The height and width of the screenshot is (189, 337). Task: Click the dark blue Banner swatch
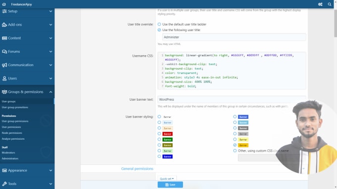[168, 156]
